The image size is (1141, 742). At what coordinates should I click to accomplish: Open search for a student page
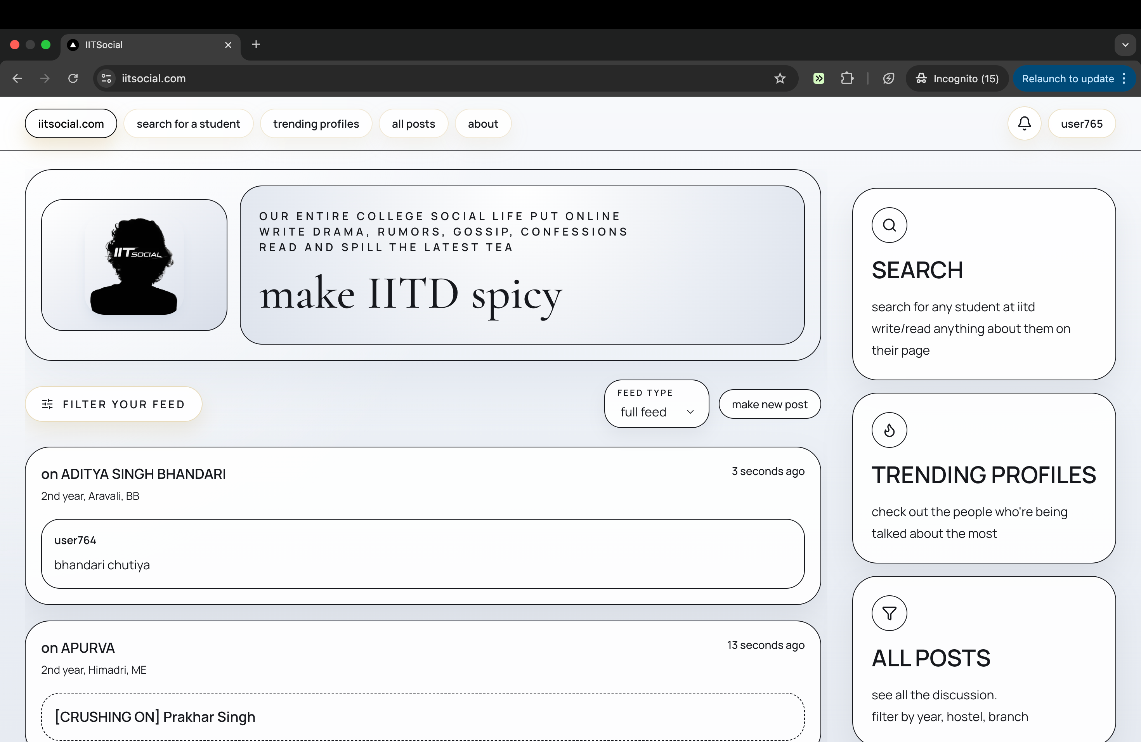188,124
